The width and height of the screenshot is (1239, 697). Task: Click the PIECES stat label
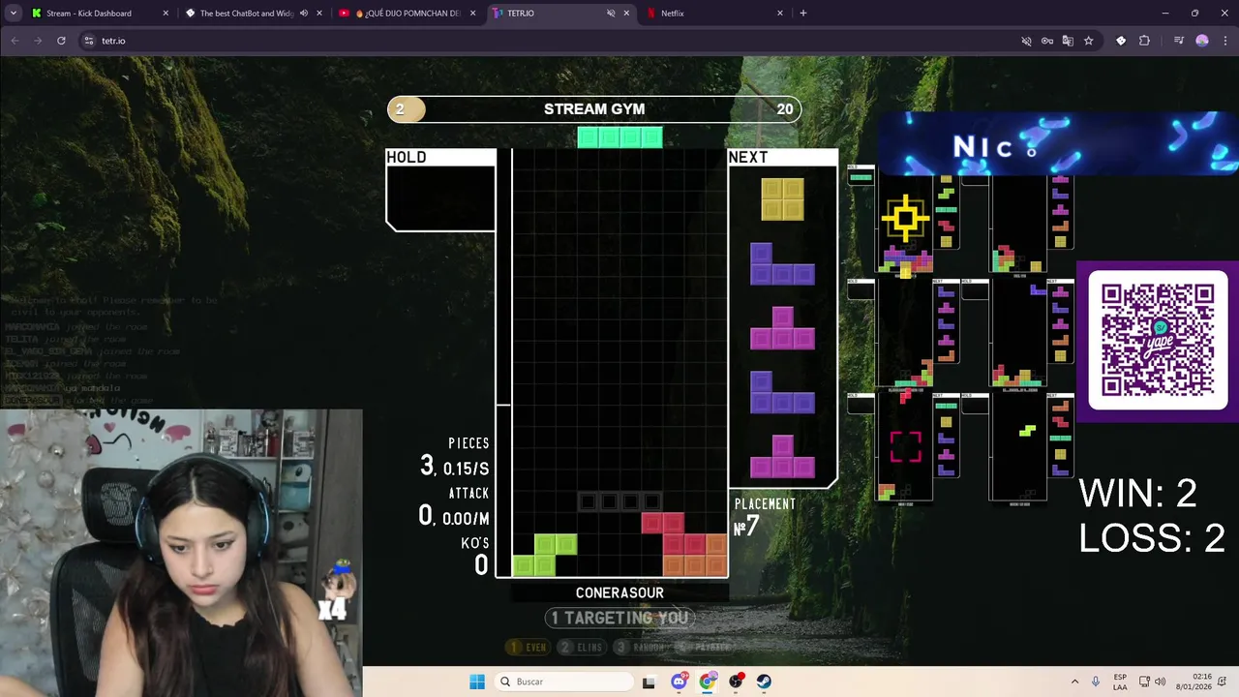click(468, 443)
